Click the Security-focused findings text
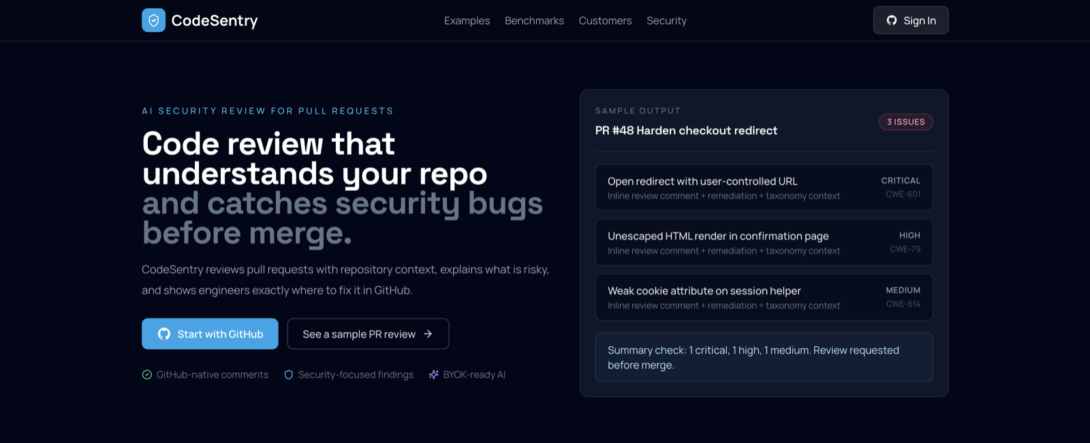Viewport: 1090px width, 443px height. pos(356,375)
